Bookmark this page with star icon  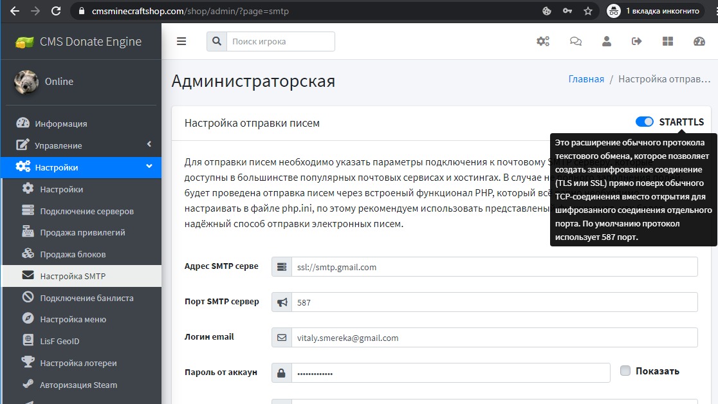(x=587, y=11)
